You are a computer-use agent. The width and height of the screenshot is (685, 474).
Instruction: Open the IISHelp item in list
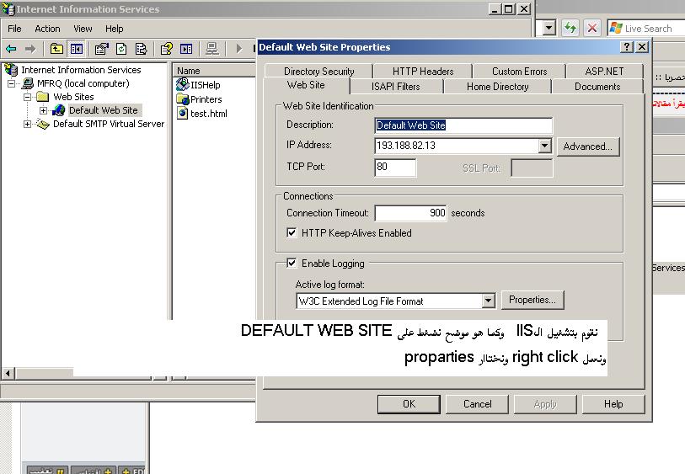pos(205,85)
